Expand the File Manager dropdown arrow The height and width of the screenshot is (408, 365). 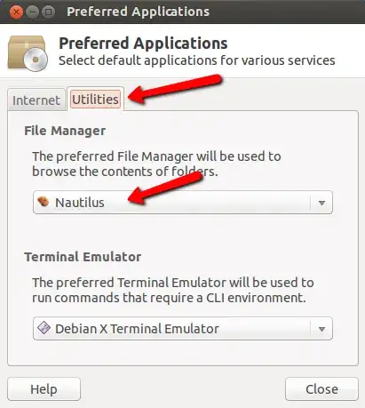tap(321, 203)
